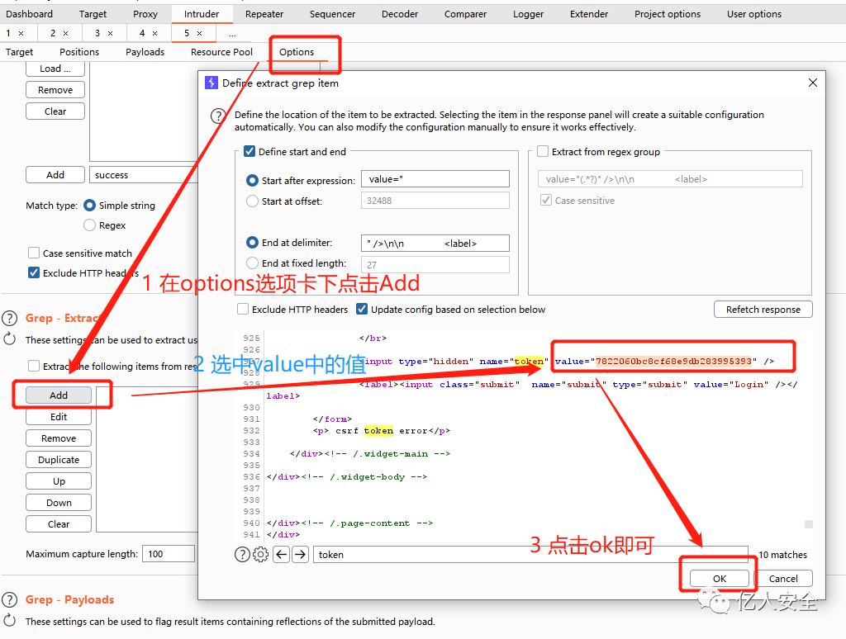The height and width of the screenshot is (639, 846).
Task: Click the search help icon beside gear
Action: click(x=242, y=554)
